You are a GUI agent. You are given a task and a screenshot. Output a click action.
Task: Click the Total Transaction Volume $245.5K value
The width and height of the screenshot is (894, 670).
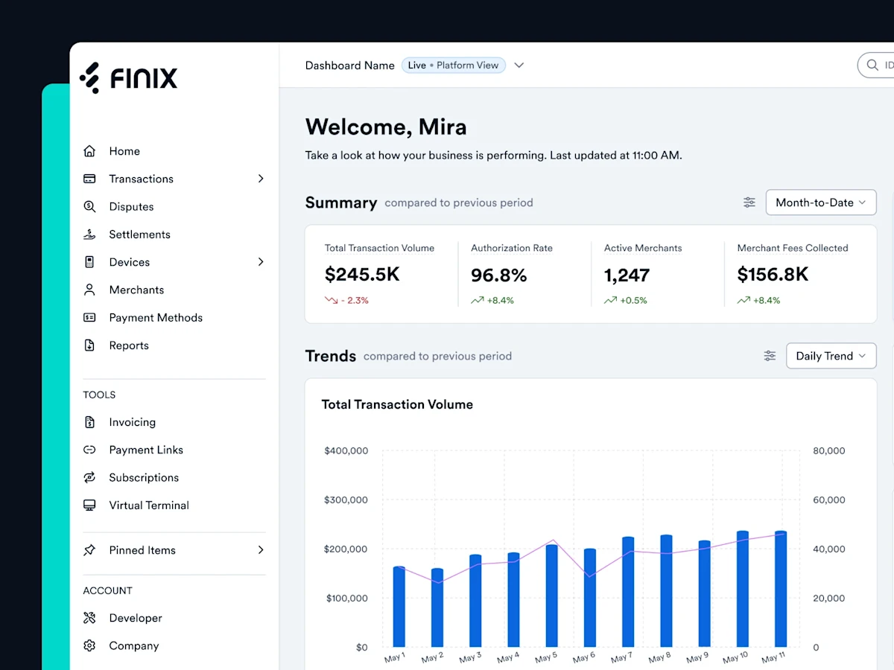pos(362,275)
